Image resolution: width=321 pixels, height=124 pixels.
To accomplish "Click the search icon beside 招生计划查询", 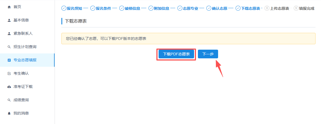I will coord(9,47).
